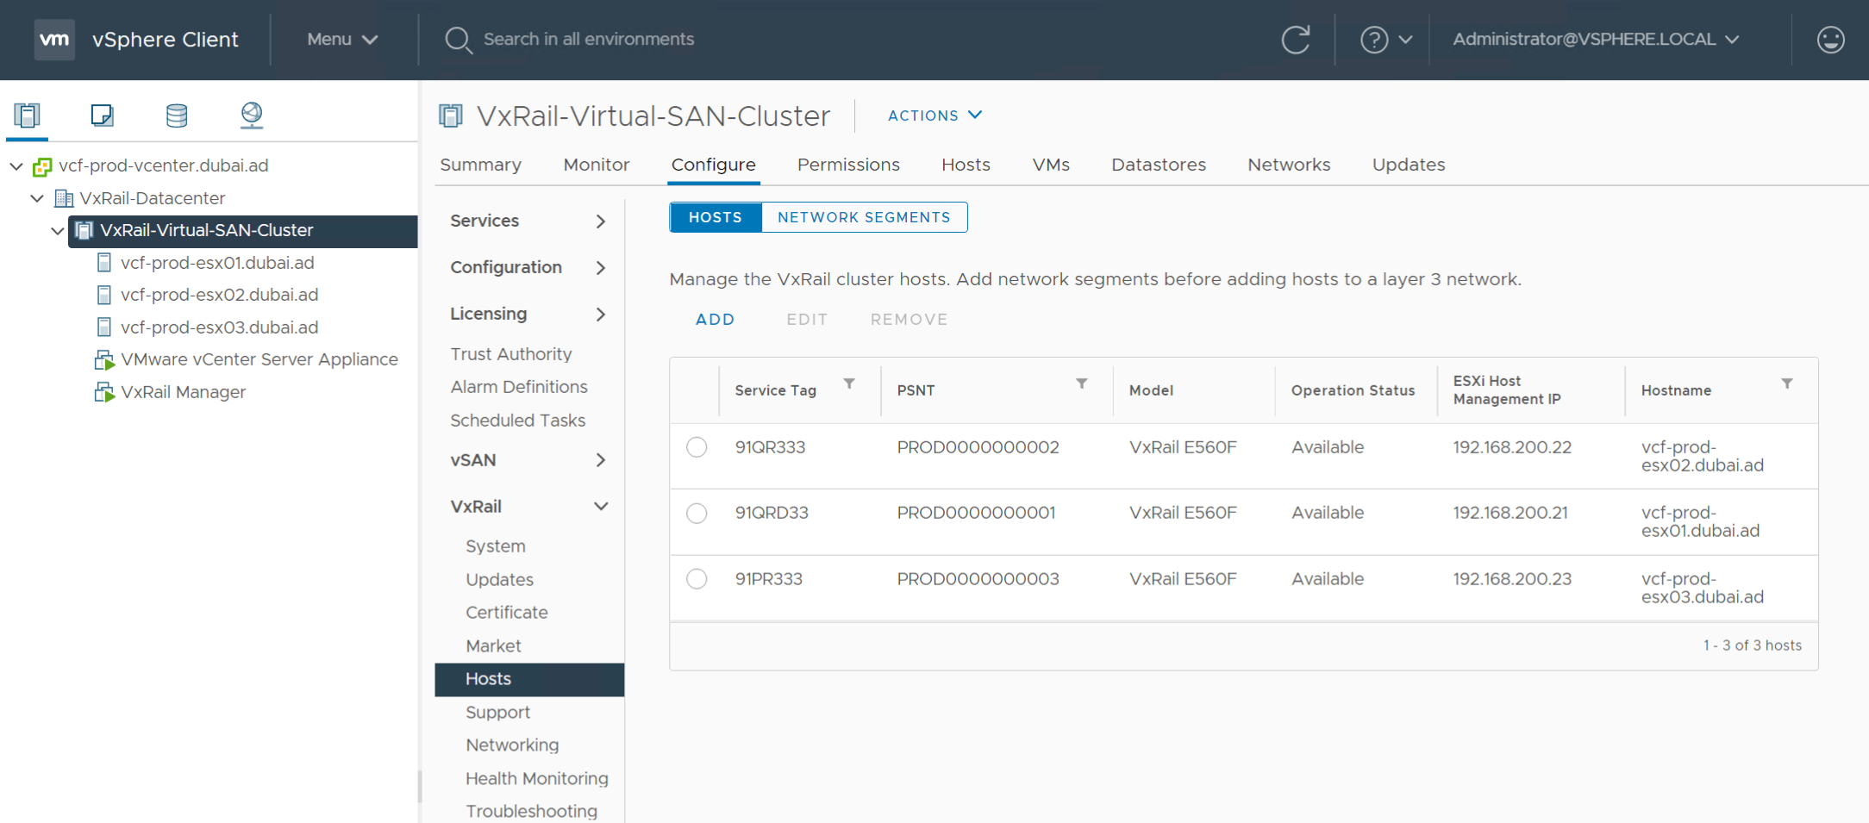This screenshot has height=823, width=1869.
Task: Click the feedback smiley icon
Action: click(1829, 40)
